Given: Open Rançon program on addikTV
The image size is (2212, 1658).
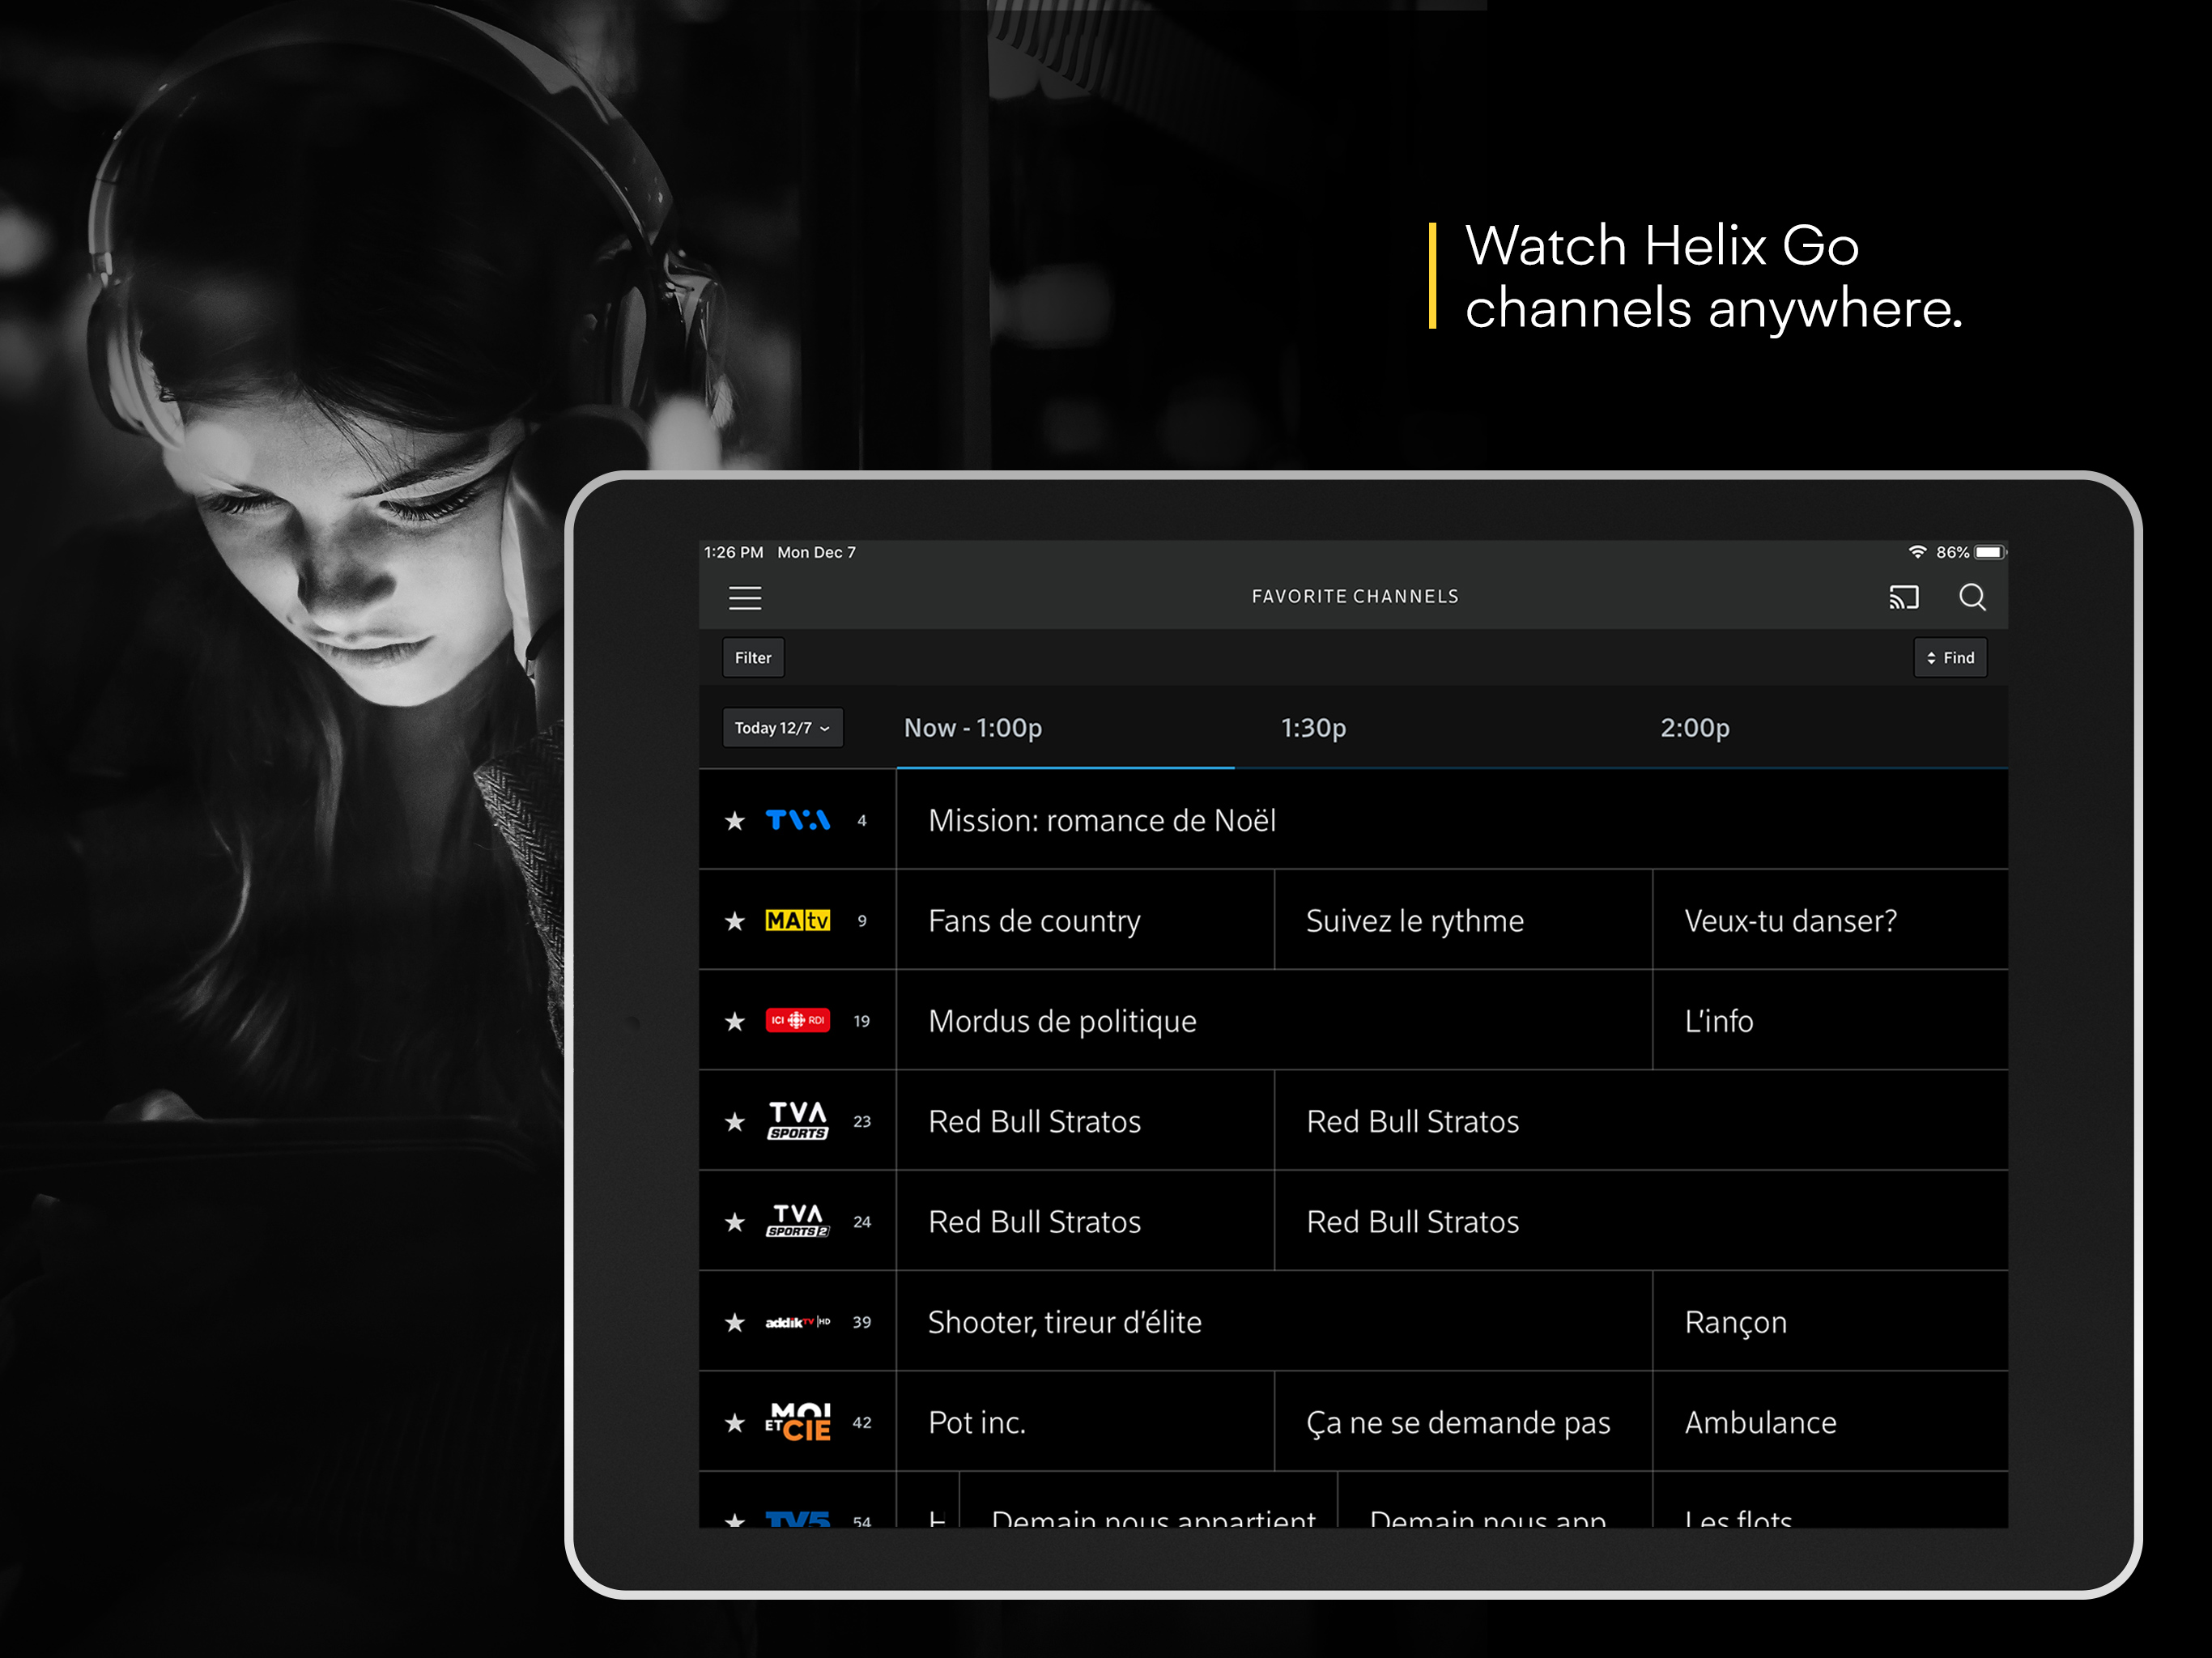Looking at the screenshot, I should click(x=1830, y=1321).
